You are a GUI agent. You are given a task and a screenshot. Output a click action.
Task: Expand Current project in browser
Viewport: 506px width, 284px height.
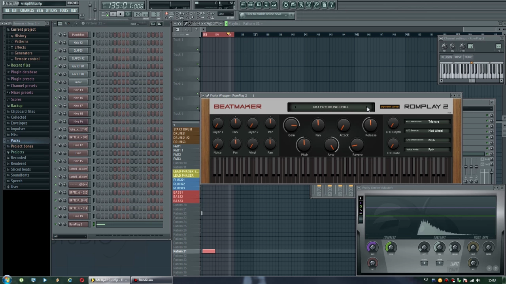point(23,30)
